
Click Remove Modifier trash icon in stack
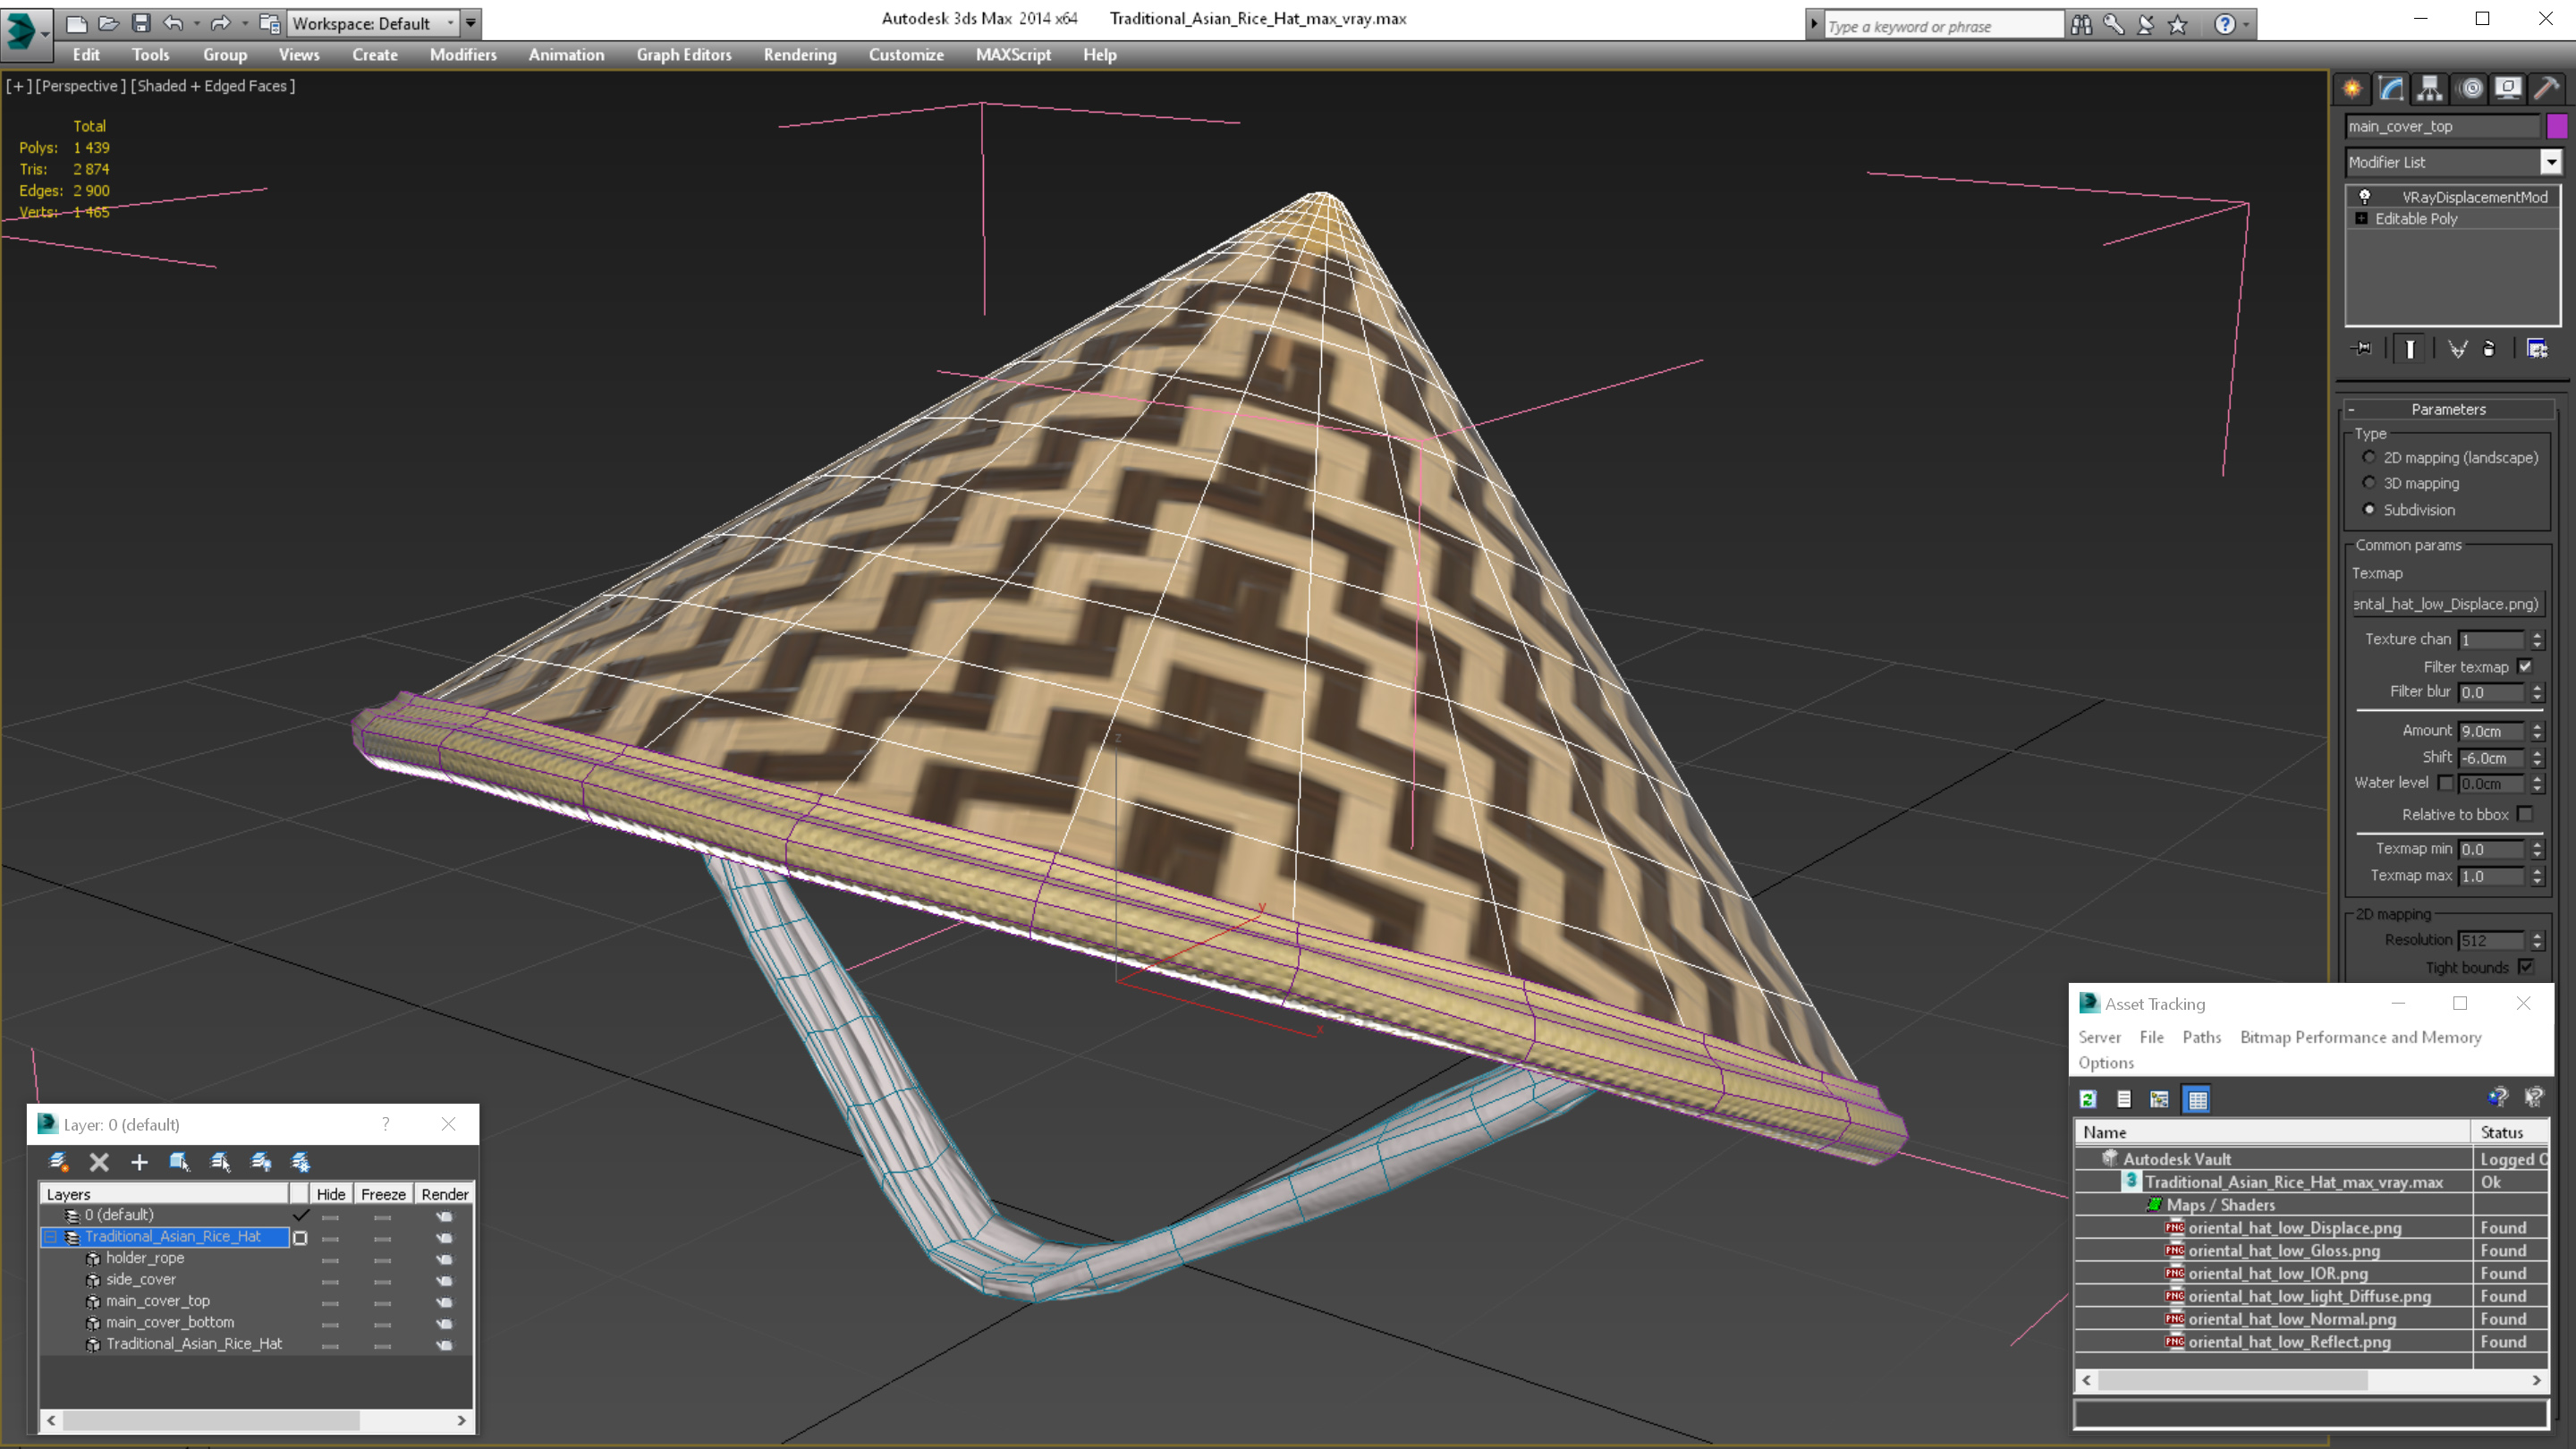pyautogui.click(x=2489, y=349)
